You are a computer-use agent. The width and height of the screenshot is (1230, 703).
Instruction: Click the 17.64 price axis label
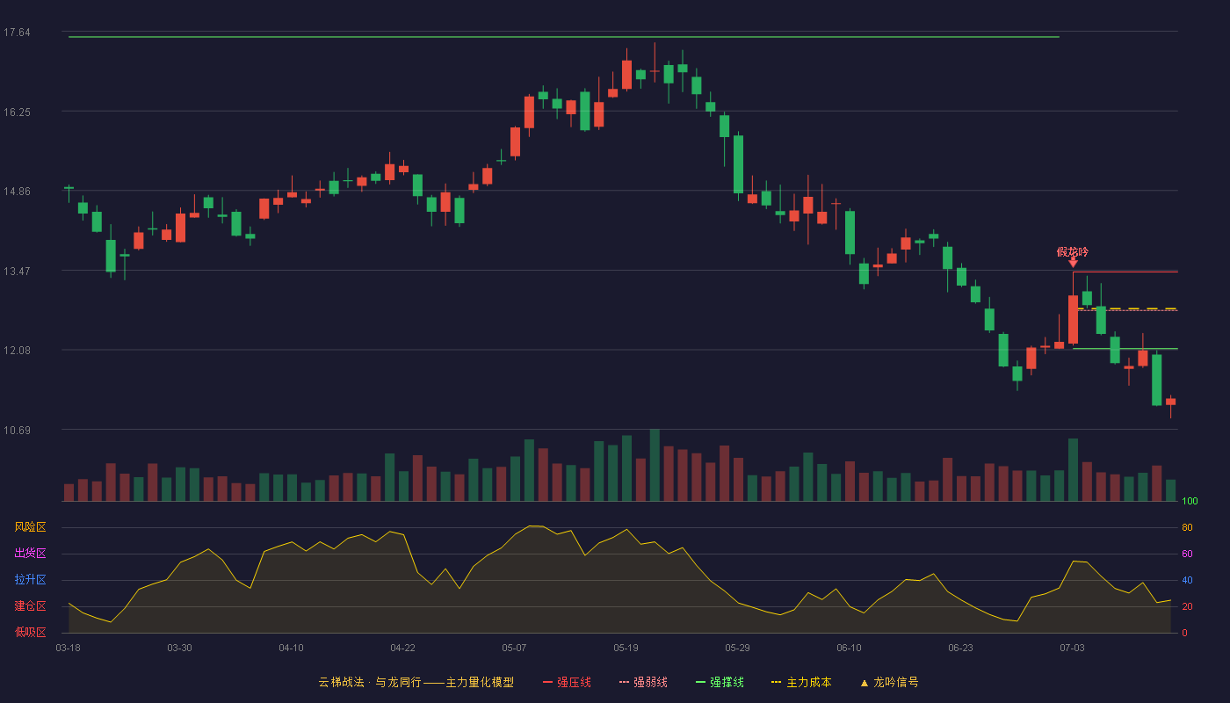pos(17,33)
